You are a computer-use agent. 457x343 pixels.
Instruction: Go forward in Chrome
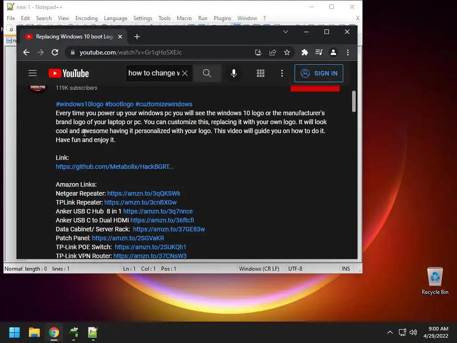pyautogui.click(x=41, y=52)
